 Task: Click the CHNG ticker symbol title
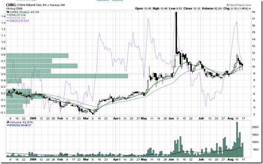(11, 5)
